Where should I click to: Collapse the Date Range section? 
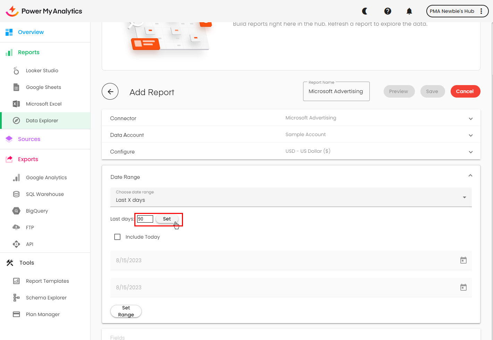pos(470,176)
